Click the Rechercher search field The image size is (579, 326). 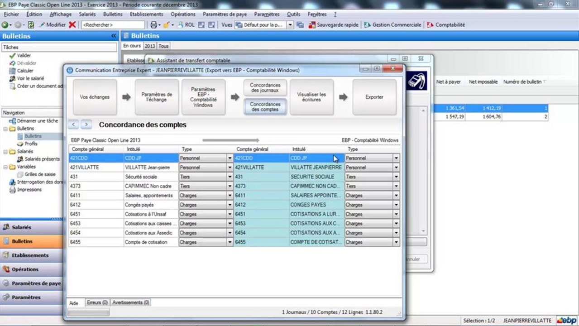click(113, 25)
